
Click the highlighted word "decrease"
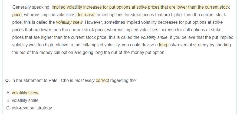[x=85, y=15]
